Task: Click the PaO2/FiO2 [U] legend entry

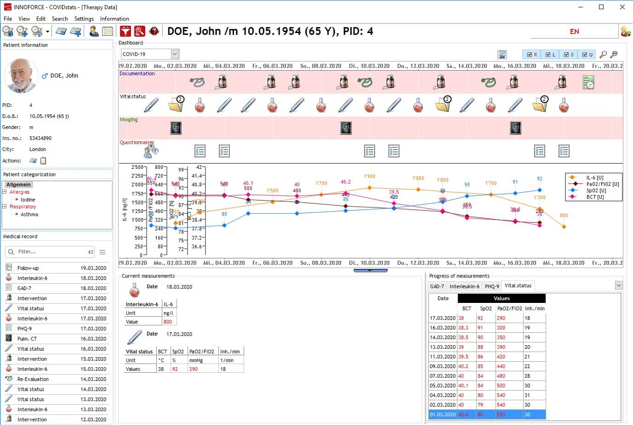Action: coord(593,184)
